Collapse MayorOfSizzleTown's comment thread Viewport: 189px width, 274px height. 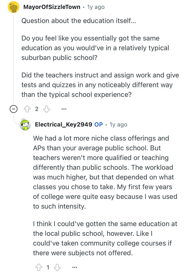pos(13,109)
